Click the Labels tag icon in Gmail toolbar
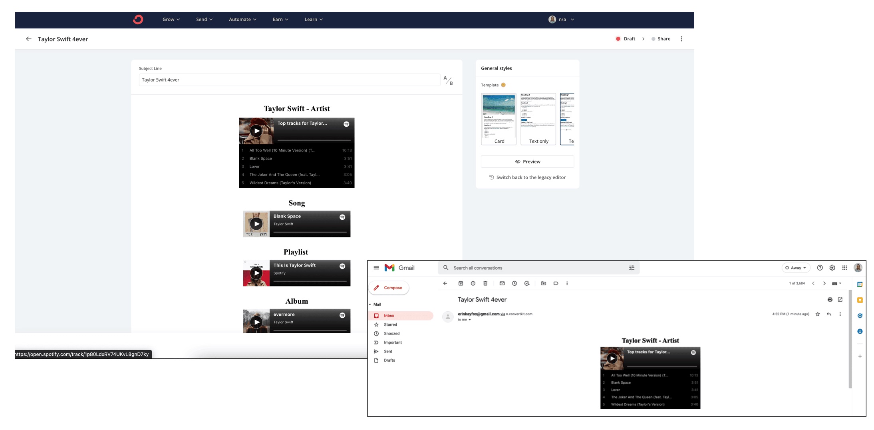Screen dimensions: 874x430 point(556,283)
